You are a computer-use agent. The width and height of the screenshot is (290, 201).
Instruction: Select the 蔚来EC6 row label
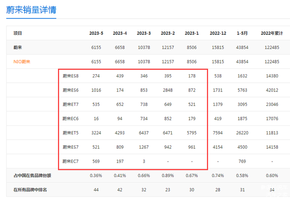(71, 119)
